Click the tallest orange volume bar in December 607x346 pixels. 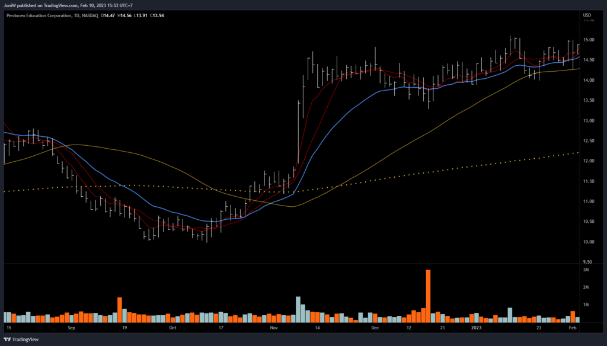pyautogui.click(x=428, y=296)
